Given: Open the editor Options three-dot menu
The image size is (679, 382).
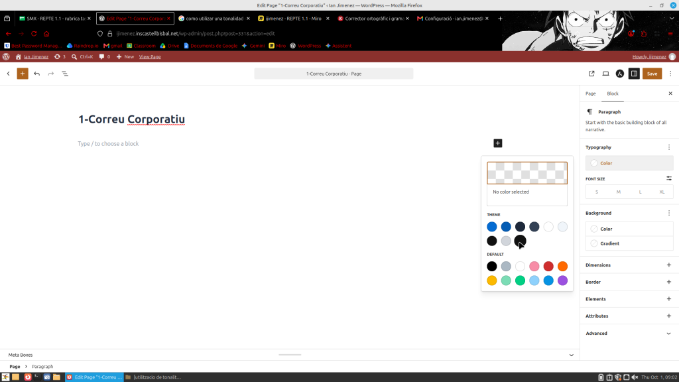Looking at the screenshot, I should coord(670,74).
